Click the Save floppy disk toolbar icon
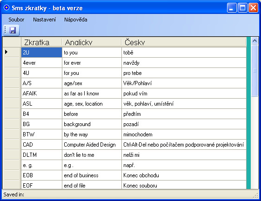261x201 pixels. (13, 30)
